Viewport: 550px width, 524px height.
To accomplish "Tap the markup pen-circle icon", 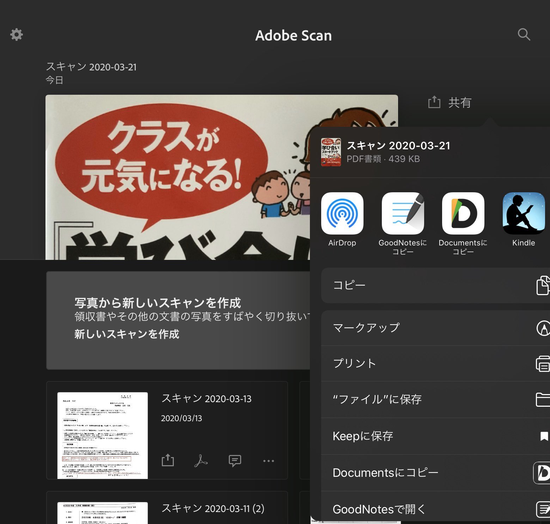I will point(543,328).
